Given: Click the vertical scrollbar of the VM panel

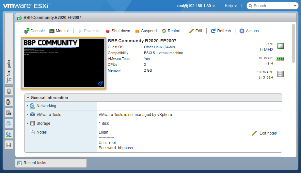Looking at the screenshot, I should click(293, 43).
